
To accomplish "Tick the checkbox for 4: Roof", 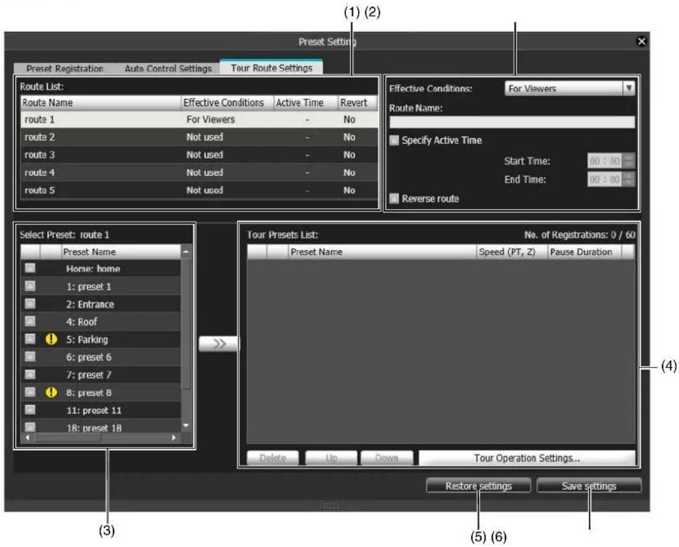I will (x=30, y=322).
